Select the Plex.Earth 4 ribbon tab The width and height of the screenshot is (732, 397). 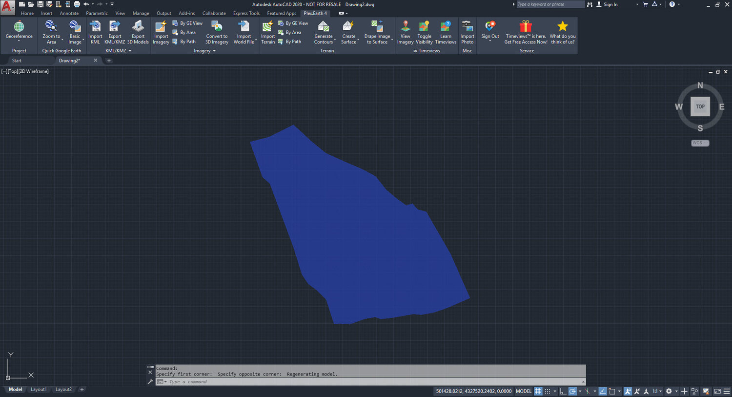point(315,13)
